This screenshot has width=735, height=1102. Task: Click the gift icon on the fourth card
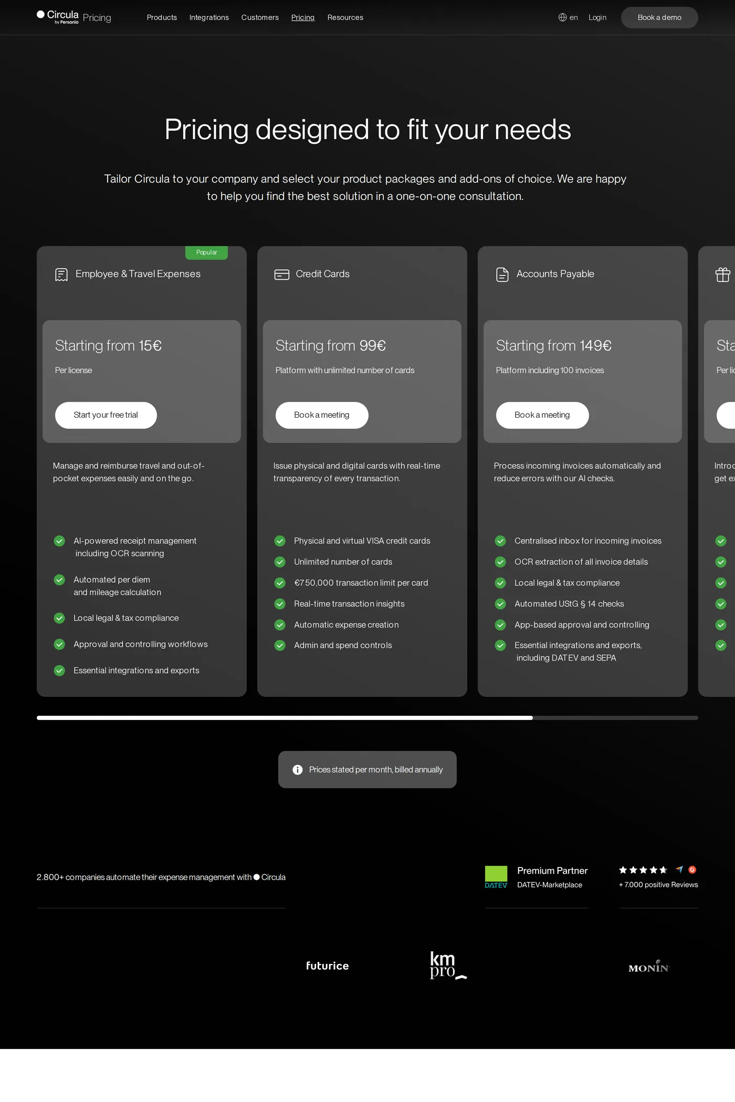pos(723,274)
